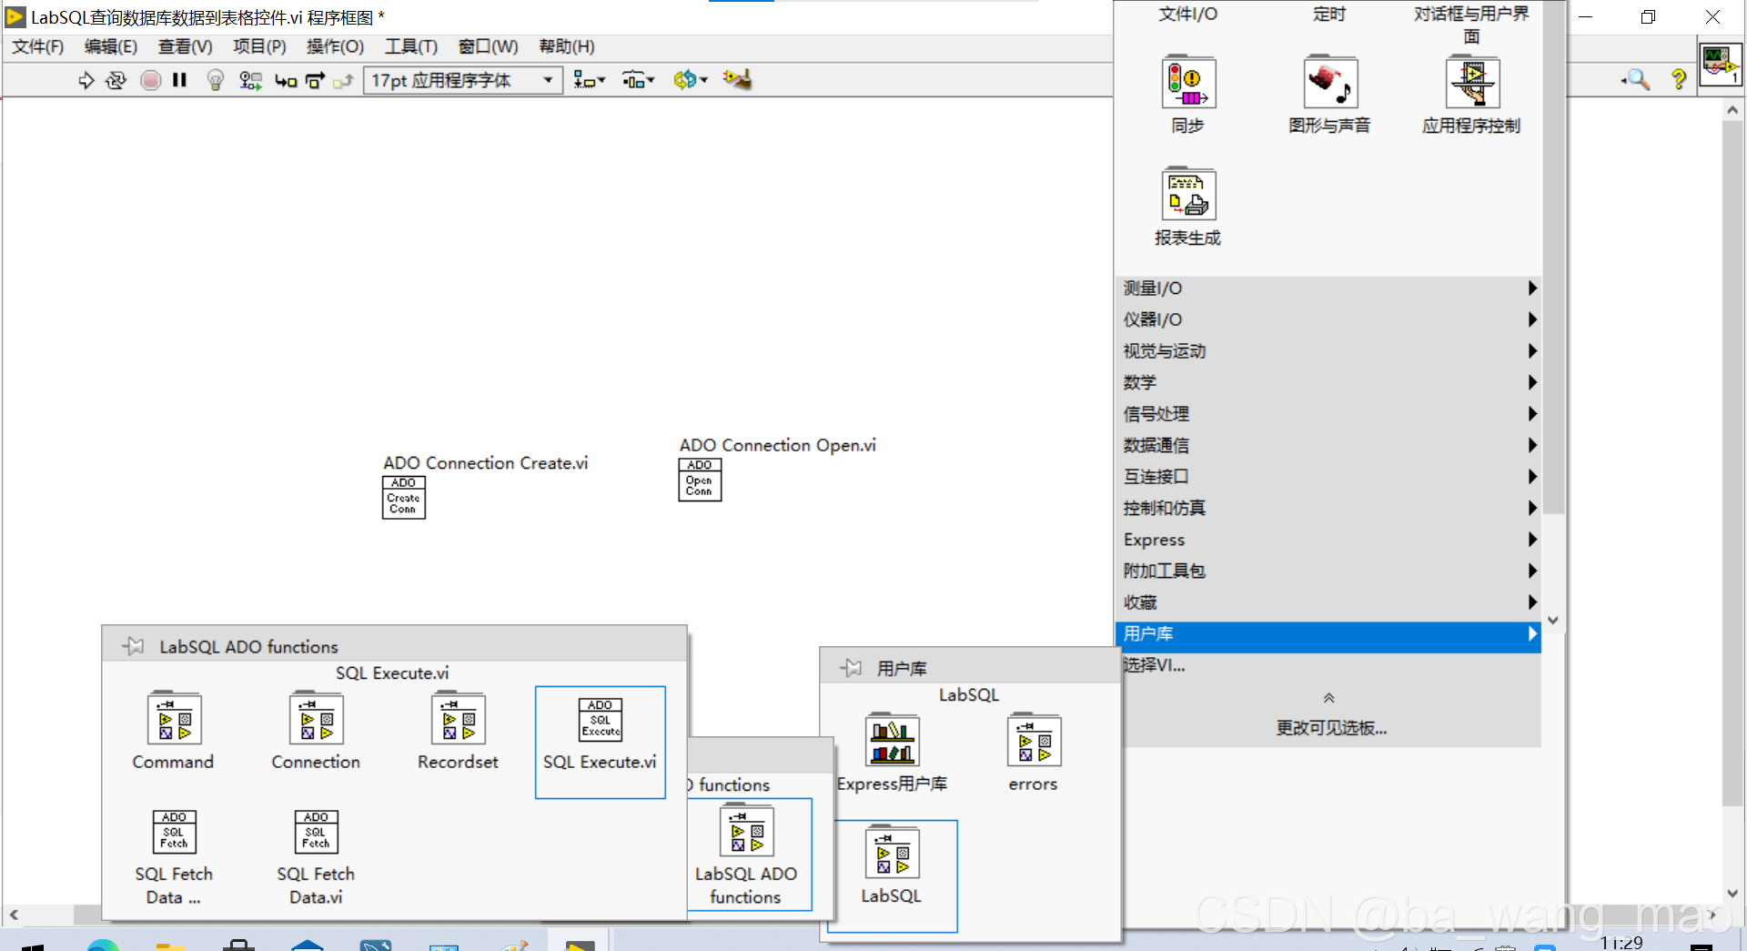Pause VI execution
The height and width of the screenshot is (951, 1747).
coord(179,80)
